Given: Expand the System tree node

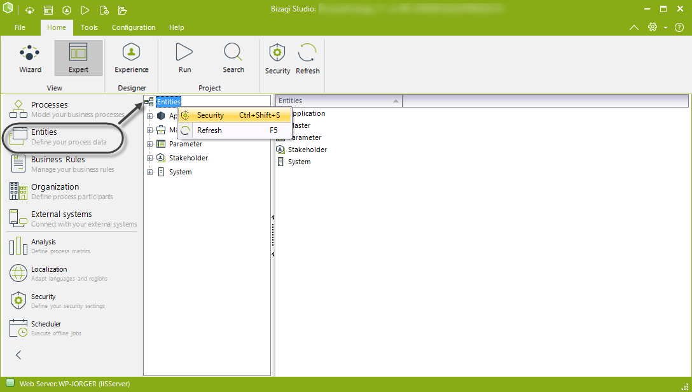Looking at the screenshot, I should point(149,172).
